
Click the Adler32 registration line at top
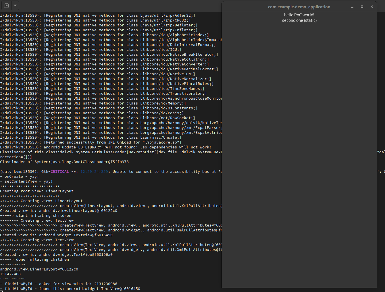coord(97,16)
